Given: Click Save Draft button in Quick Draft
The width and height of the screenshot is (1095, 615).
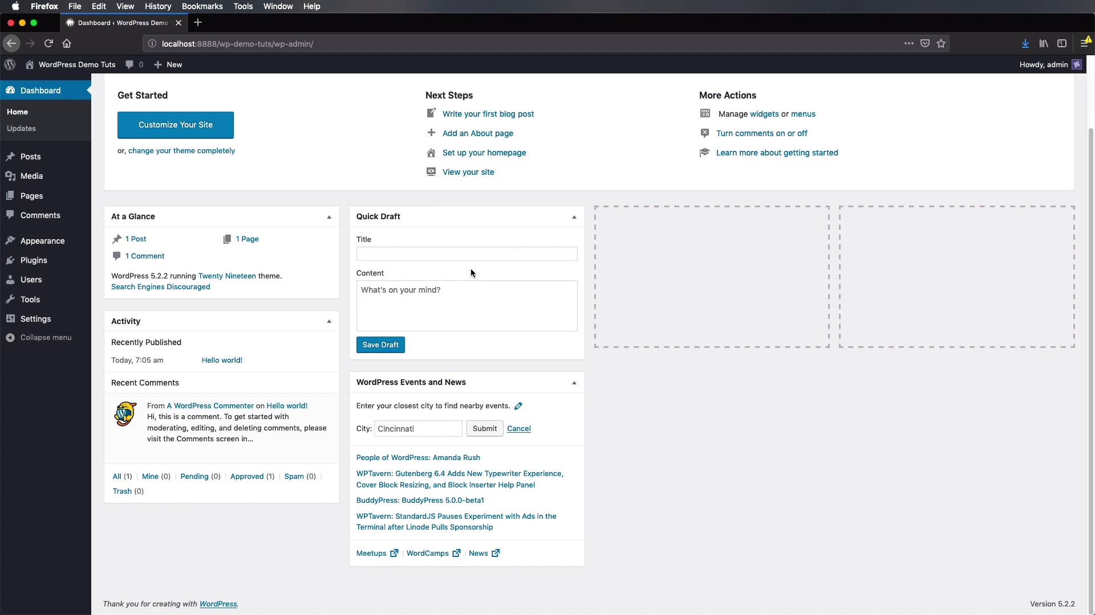Looking at the screenshot, I should tap(380, 345).
